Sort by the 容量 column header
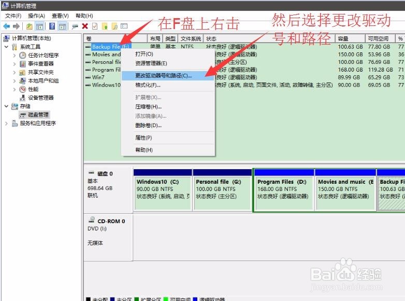 click(350, 38)
